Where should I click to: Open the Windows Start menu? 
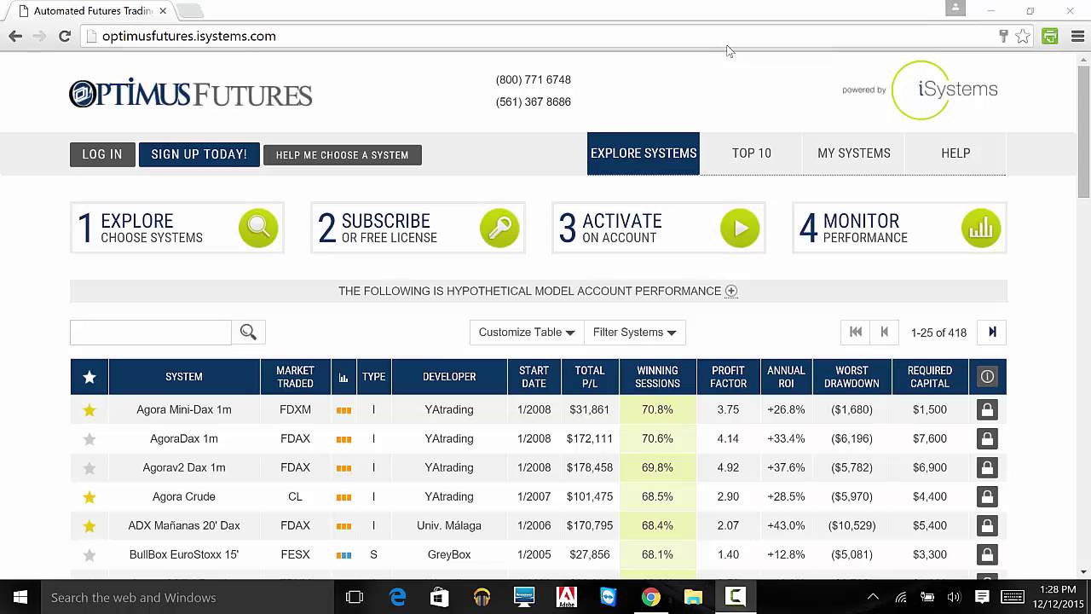pos(20,597)
